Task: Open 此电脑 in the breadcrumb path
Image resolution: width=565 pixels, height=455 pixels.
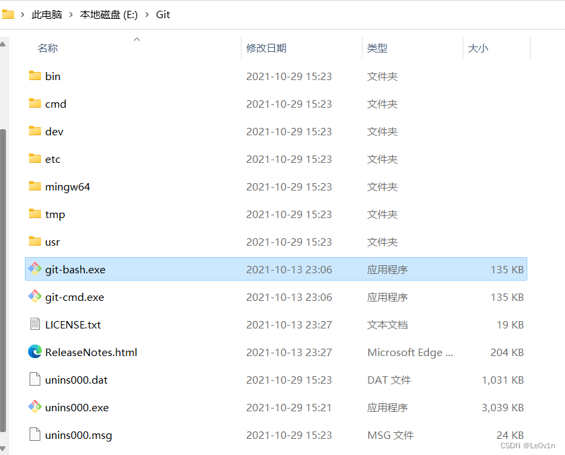Action: pos(47,15)
